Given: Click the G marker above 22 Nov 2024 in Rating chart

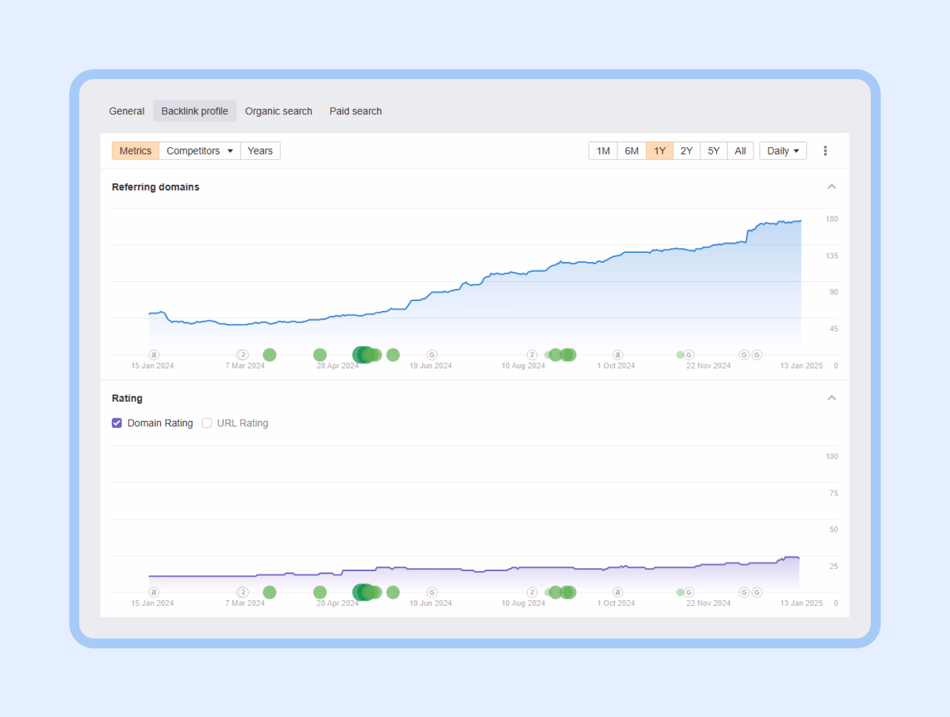Looking at the screenshot, I should (x=689, y=592).
